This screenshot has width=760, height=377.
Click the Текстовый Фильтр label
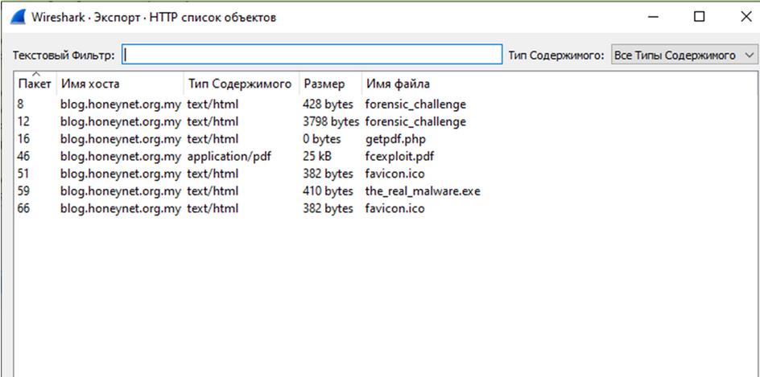click(64, 55)
